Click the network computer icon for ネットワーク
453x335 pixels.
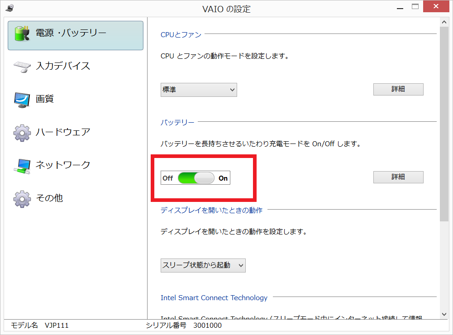pos(22,166)
